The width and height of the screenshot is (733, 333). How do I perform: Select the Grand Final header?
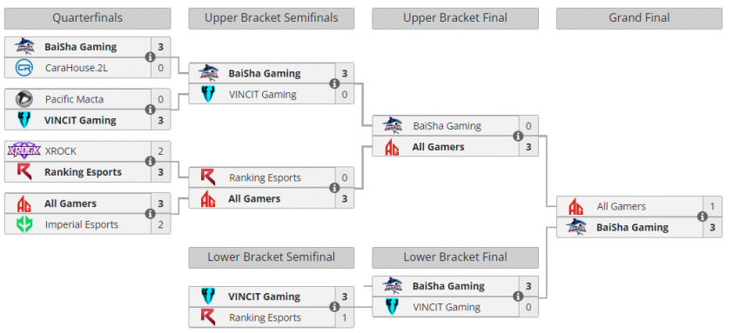[x=639, y=18]
